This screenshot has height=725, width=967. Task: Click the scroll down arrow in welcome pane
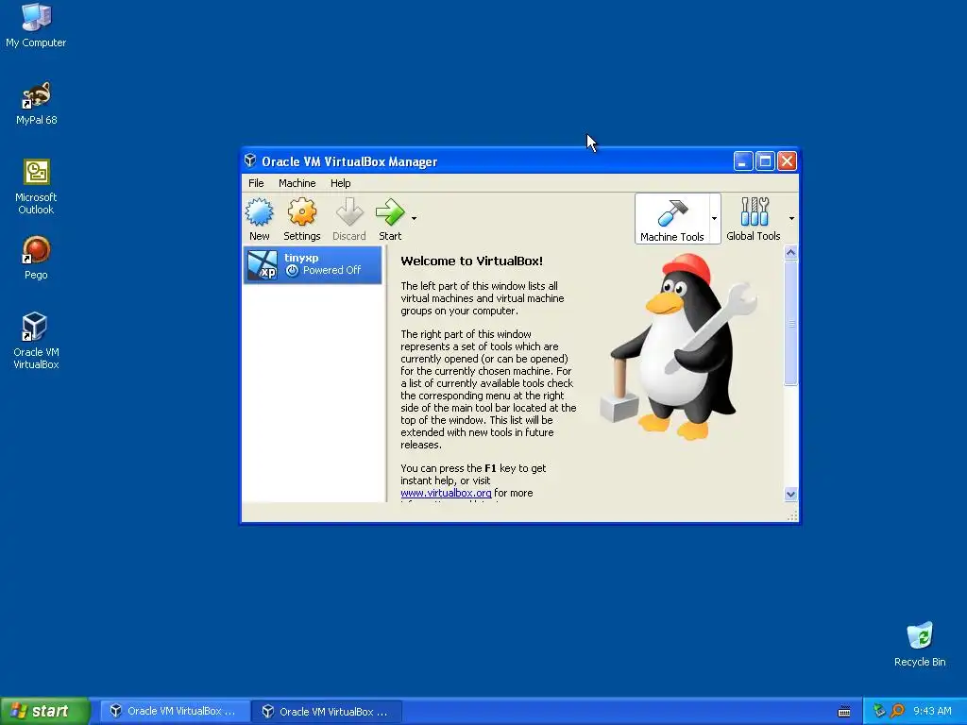click(x=790, y=494)
